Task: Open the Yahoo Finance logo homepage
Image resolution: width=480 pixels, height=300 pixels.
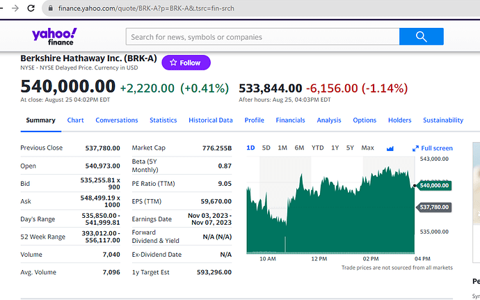Action: click(54, 37)
